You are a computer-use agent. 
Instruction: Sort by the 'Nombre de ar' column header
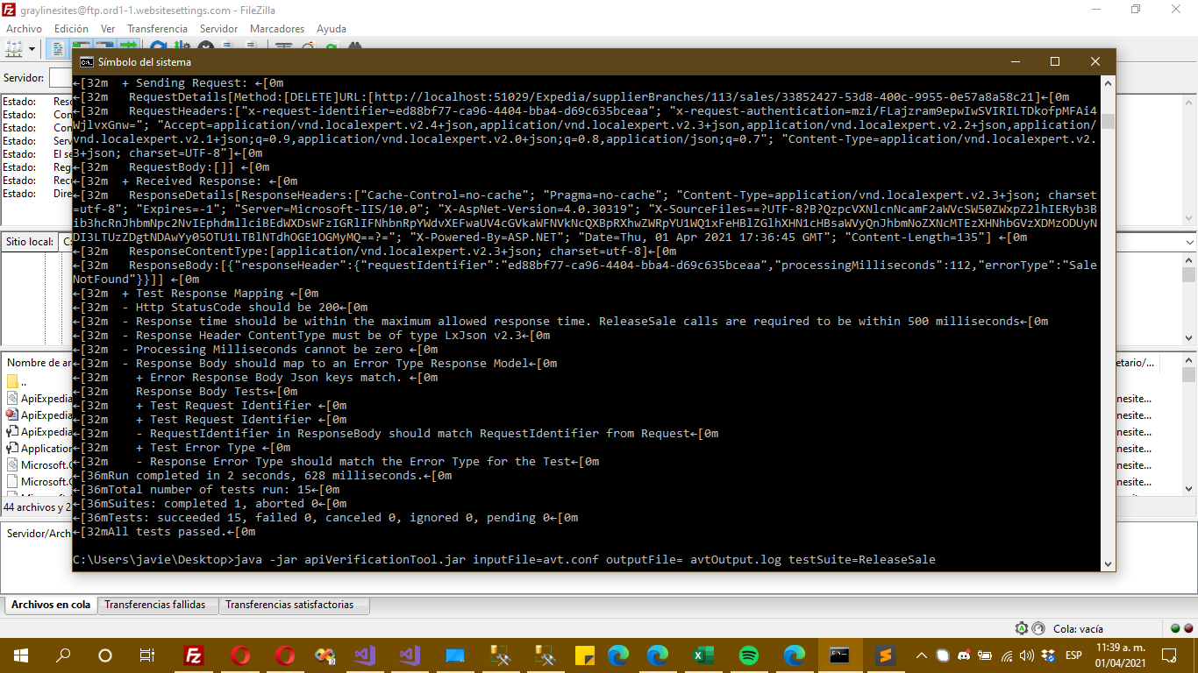(38, 362)
